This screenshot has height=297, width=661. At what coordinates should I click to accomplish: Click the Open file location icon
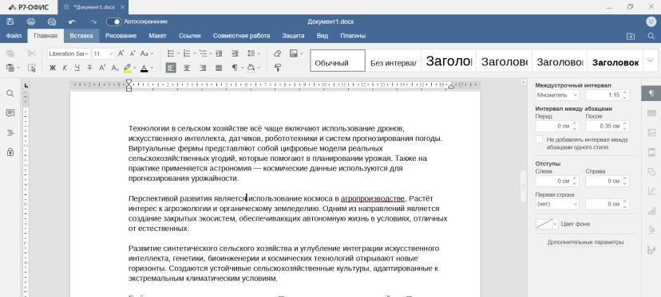pos(631,36)
